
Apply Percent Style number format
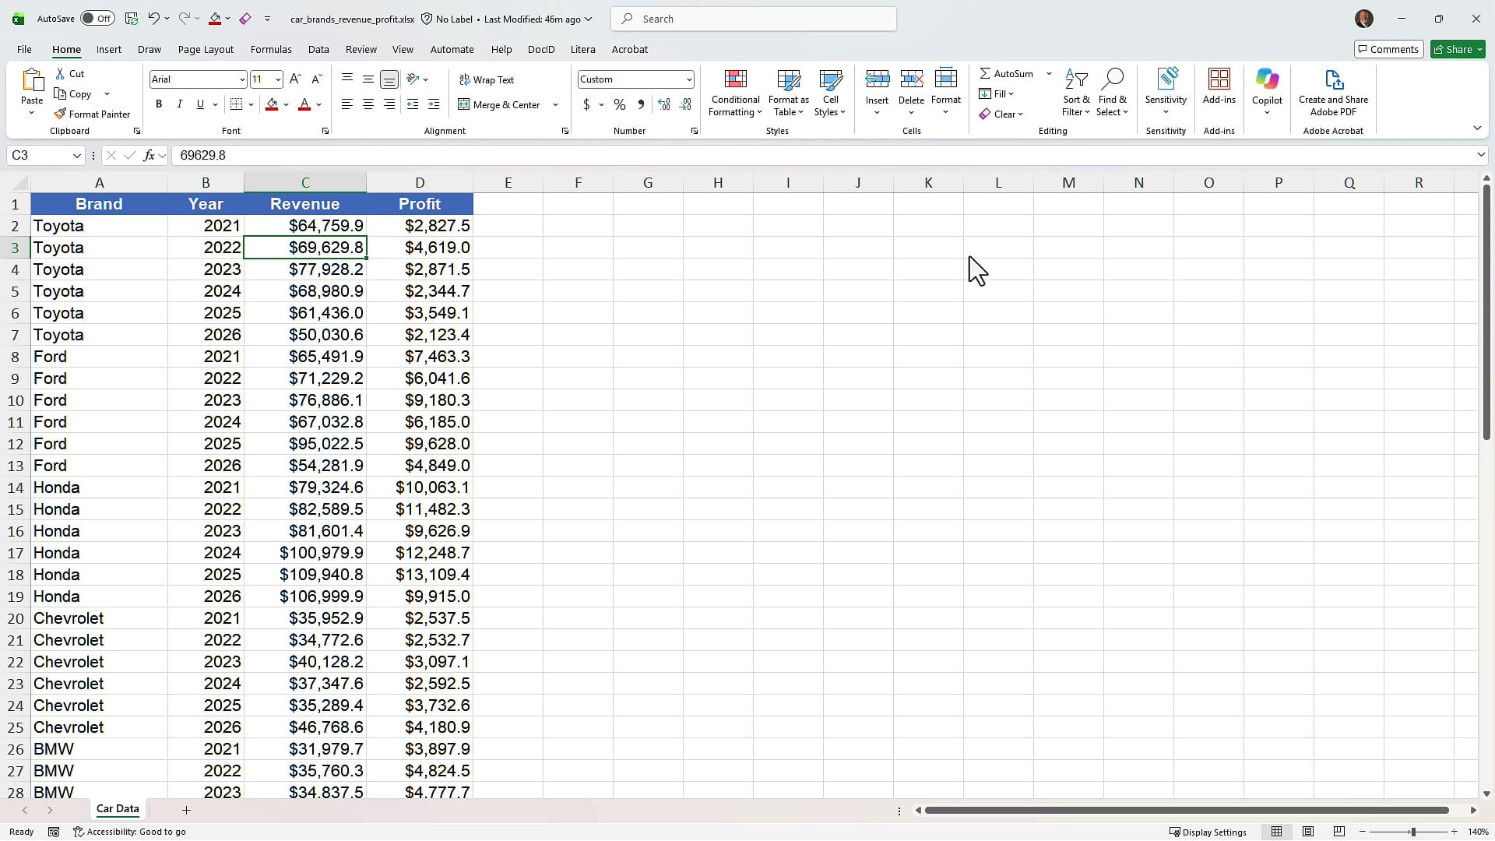[x=620, y=104]
